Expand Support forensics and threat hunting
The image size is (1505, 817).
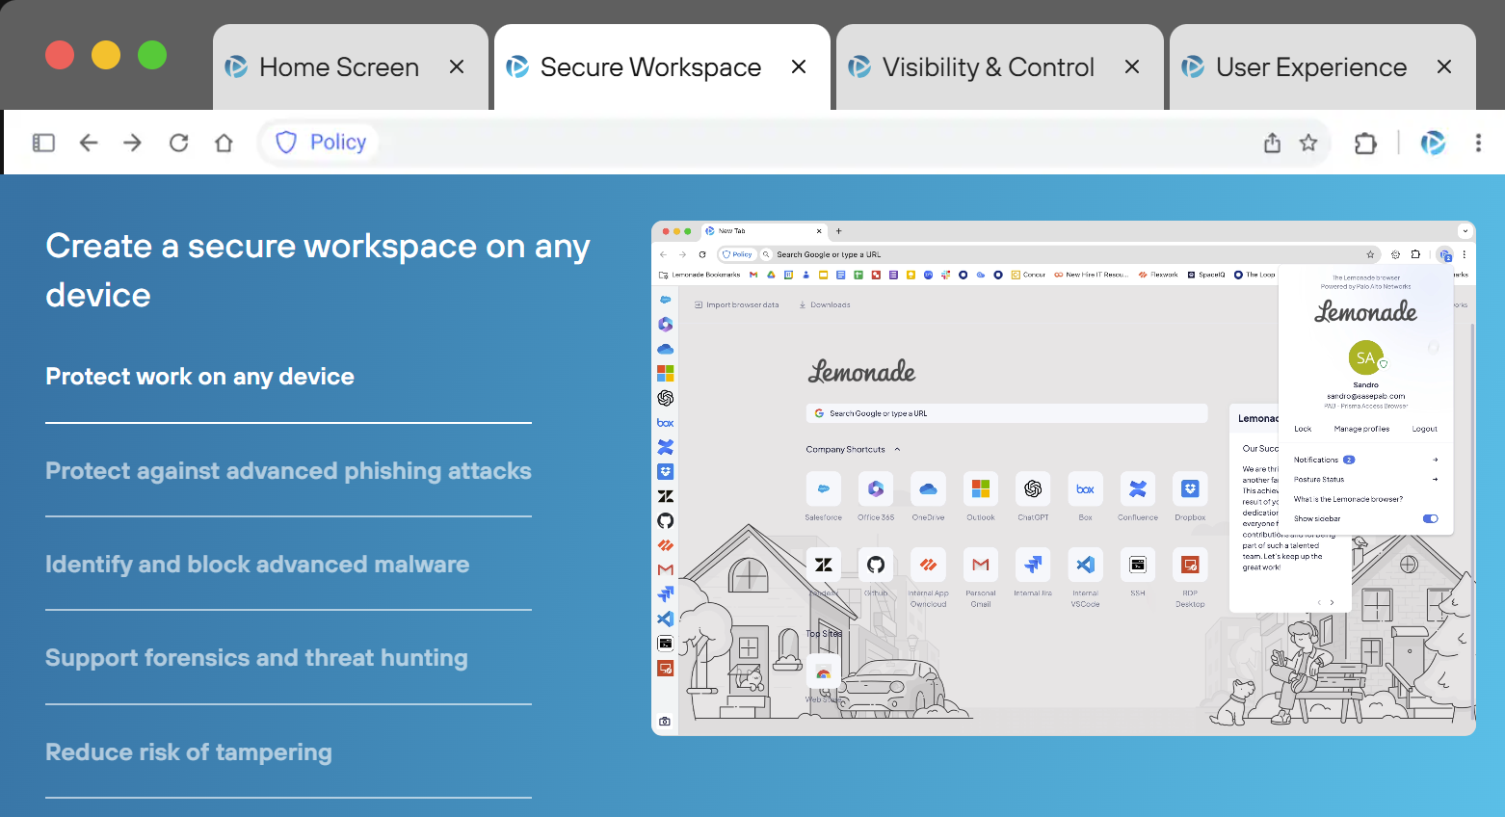pyautogui.click(x=256, y=658)
